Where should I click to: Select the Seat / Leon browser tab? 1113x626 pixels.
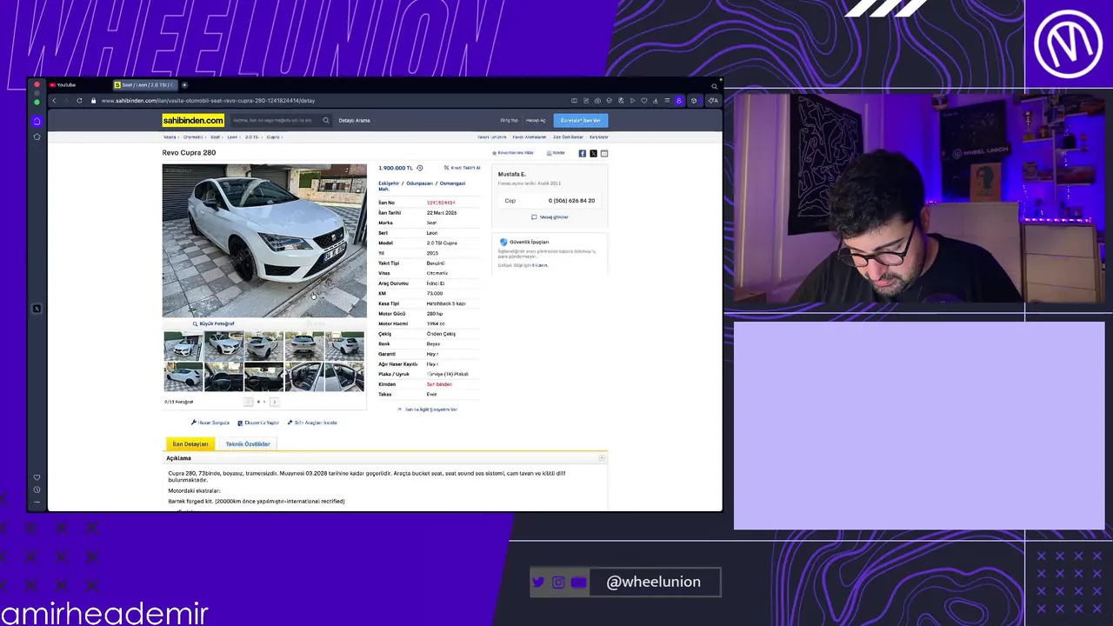click(x=144, y=85)
